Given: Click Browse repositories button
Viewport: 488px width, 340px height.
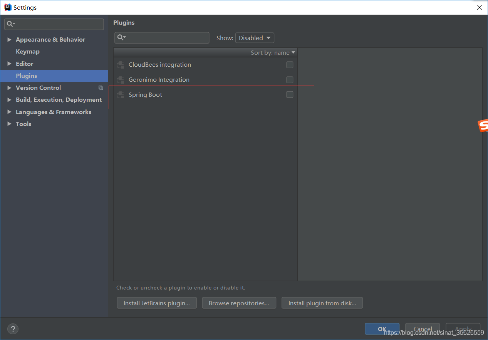Looking at the screenshot, I should [239, 303].
